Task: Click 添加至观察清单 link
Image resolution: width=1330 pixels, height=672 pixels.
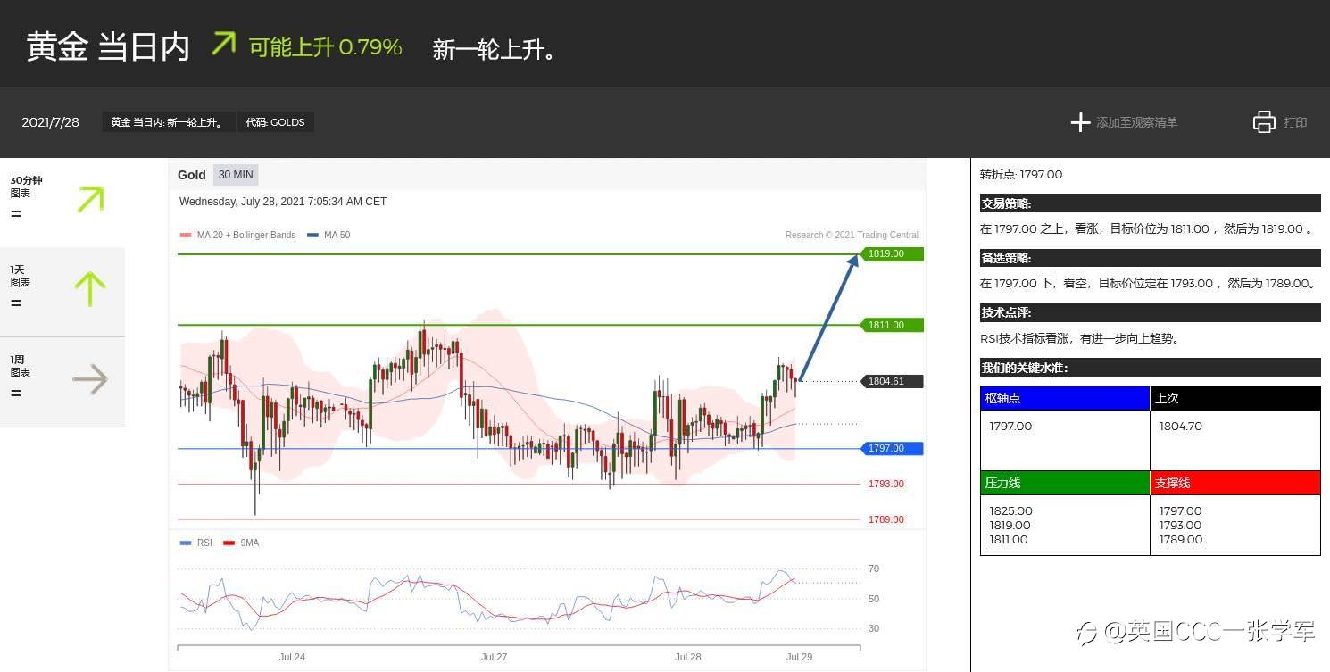Action: (1136, 122)
